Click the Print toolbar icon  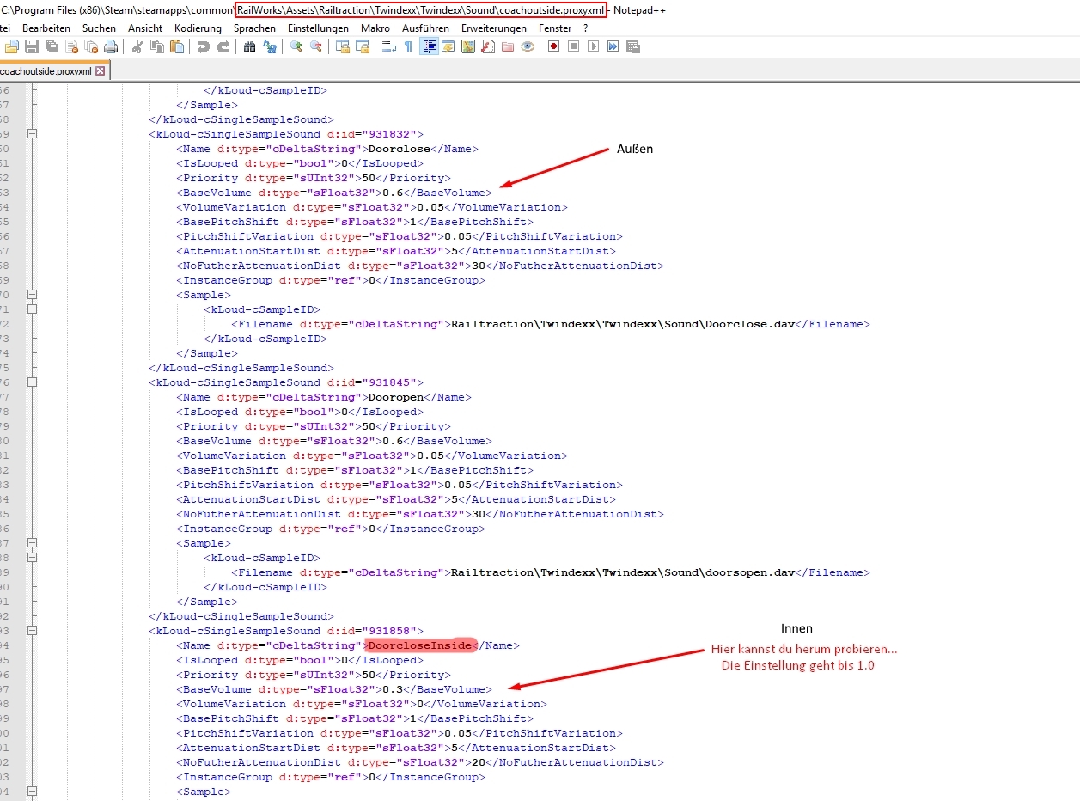tap(111, 46)
